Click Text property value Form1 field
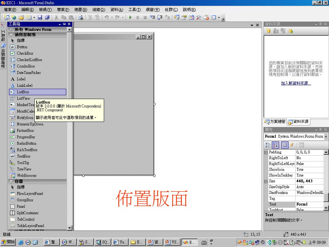This screenshot has height=247, width=329. 309,204
